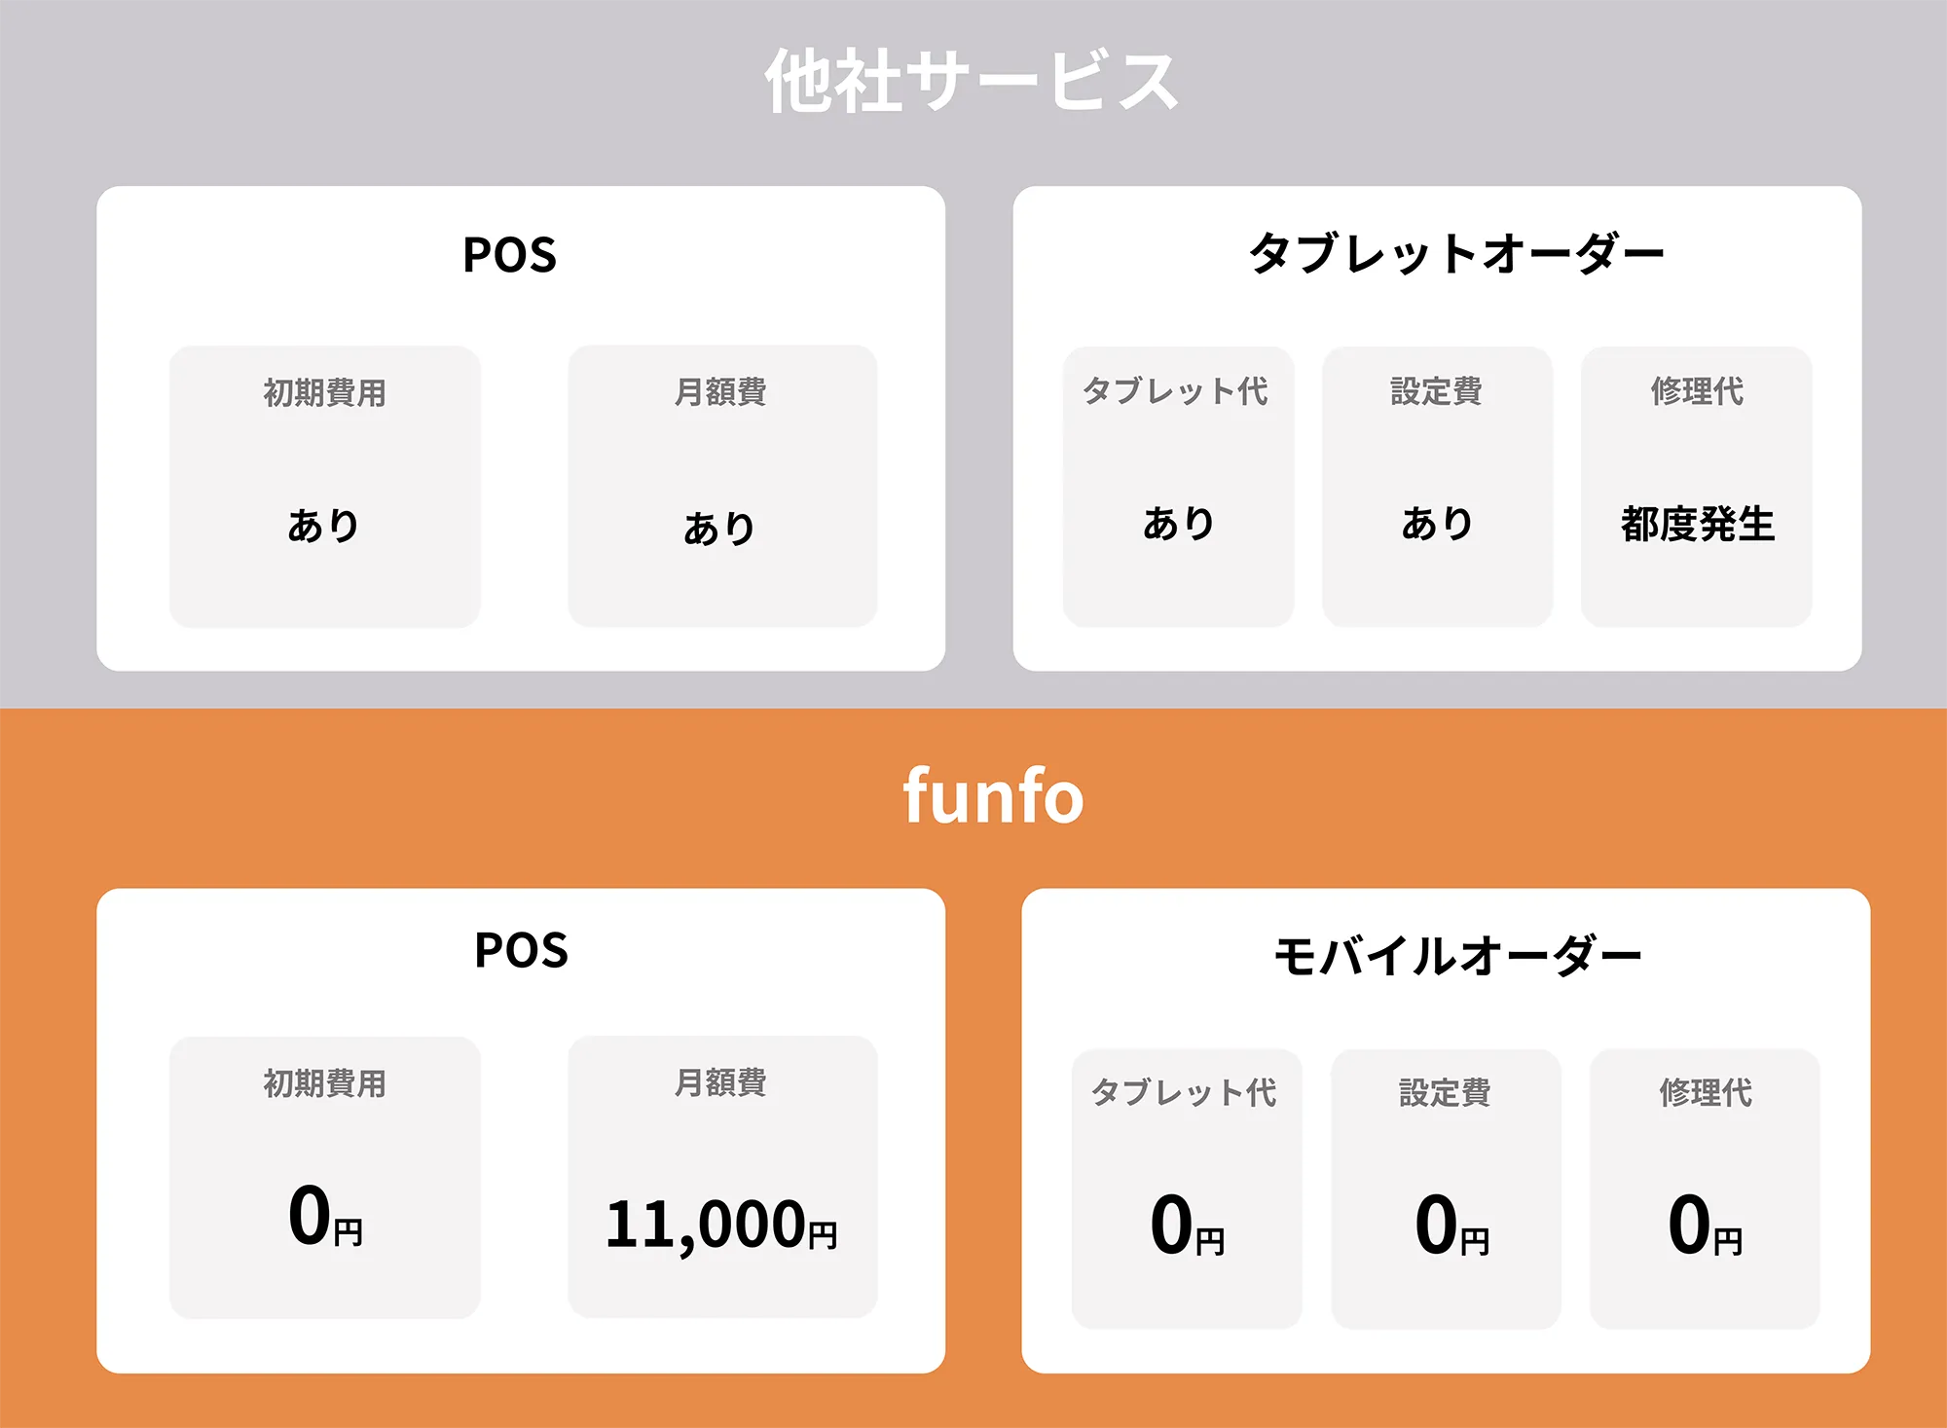
Task: Click 0円 under funfo 設定費
Action: click(x=1451, y=1226)
